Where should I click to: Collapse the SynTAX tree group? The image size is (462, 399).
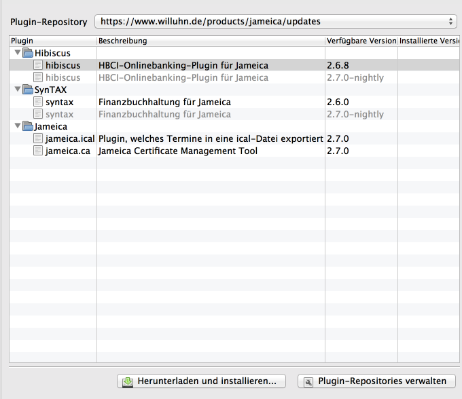18,90
